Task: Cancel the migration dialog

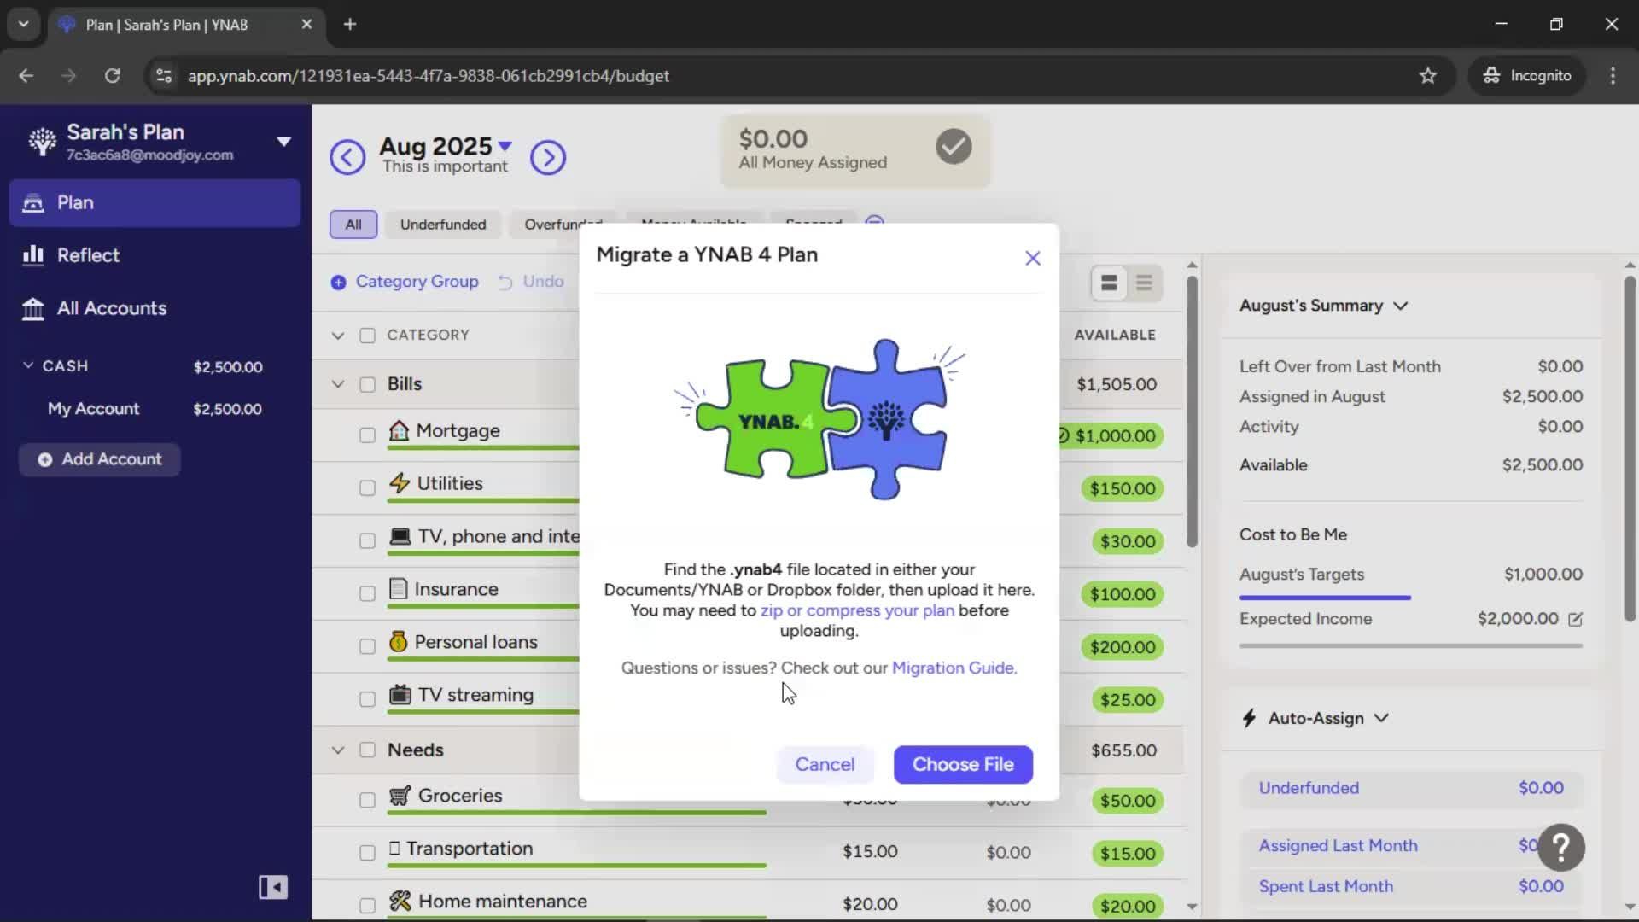Action: [825, 764]
